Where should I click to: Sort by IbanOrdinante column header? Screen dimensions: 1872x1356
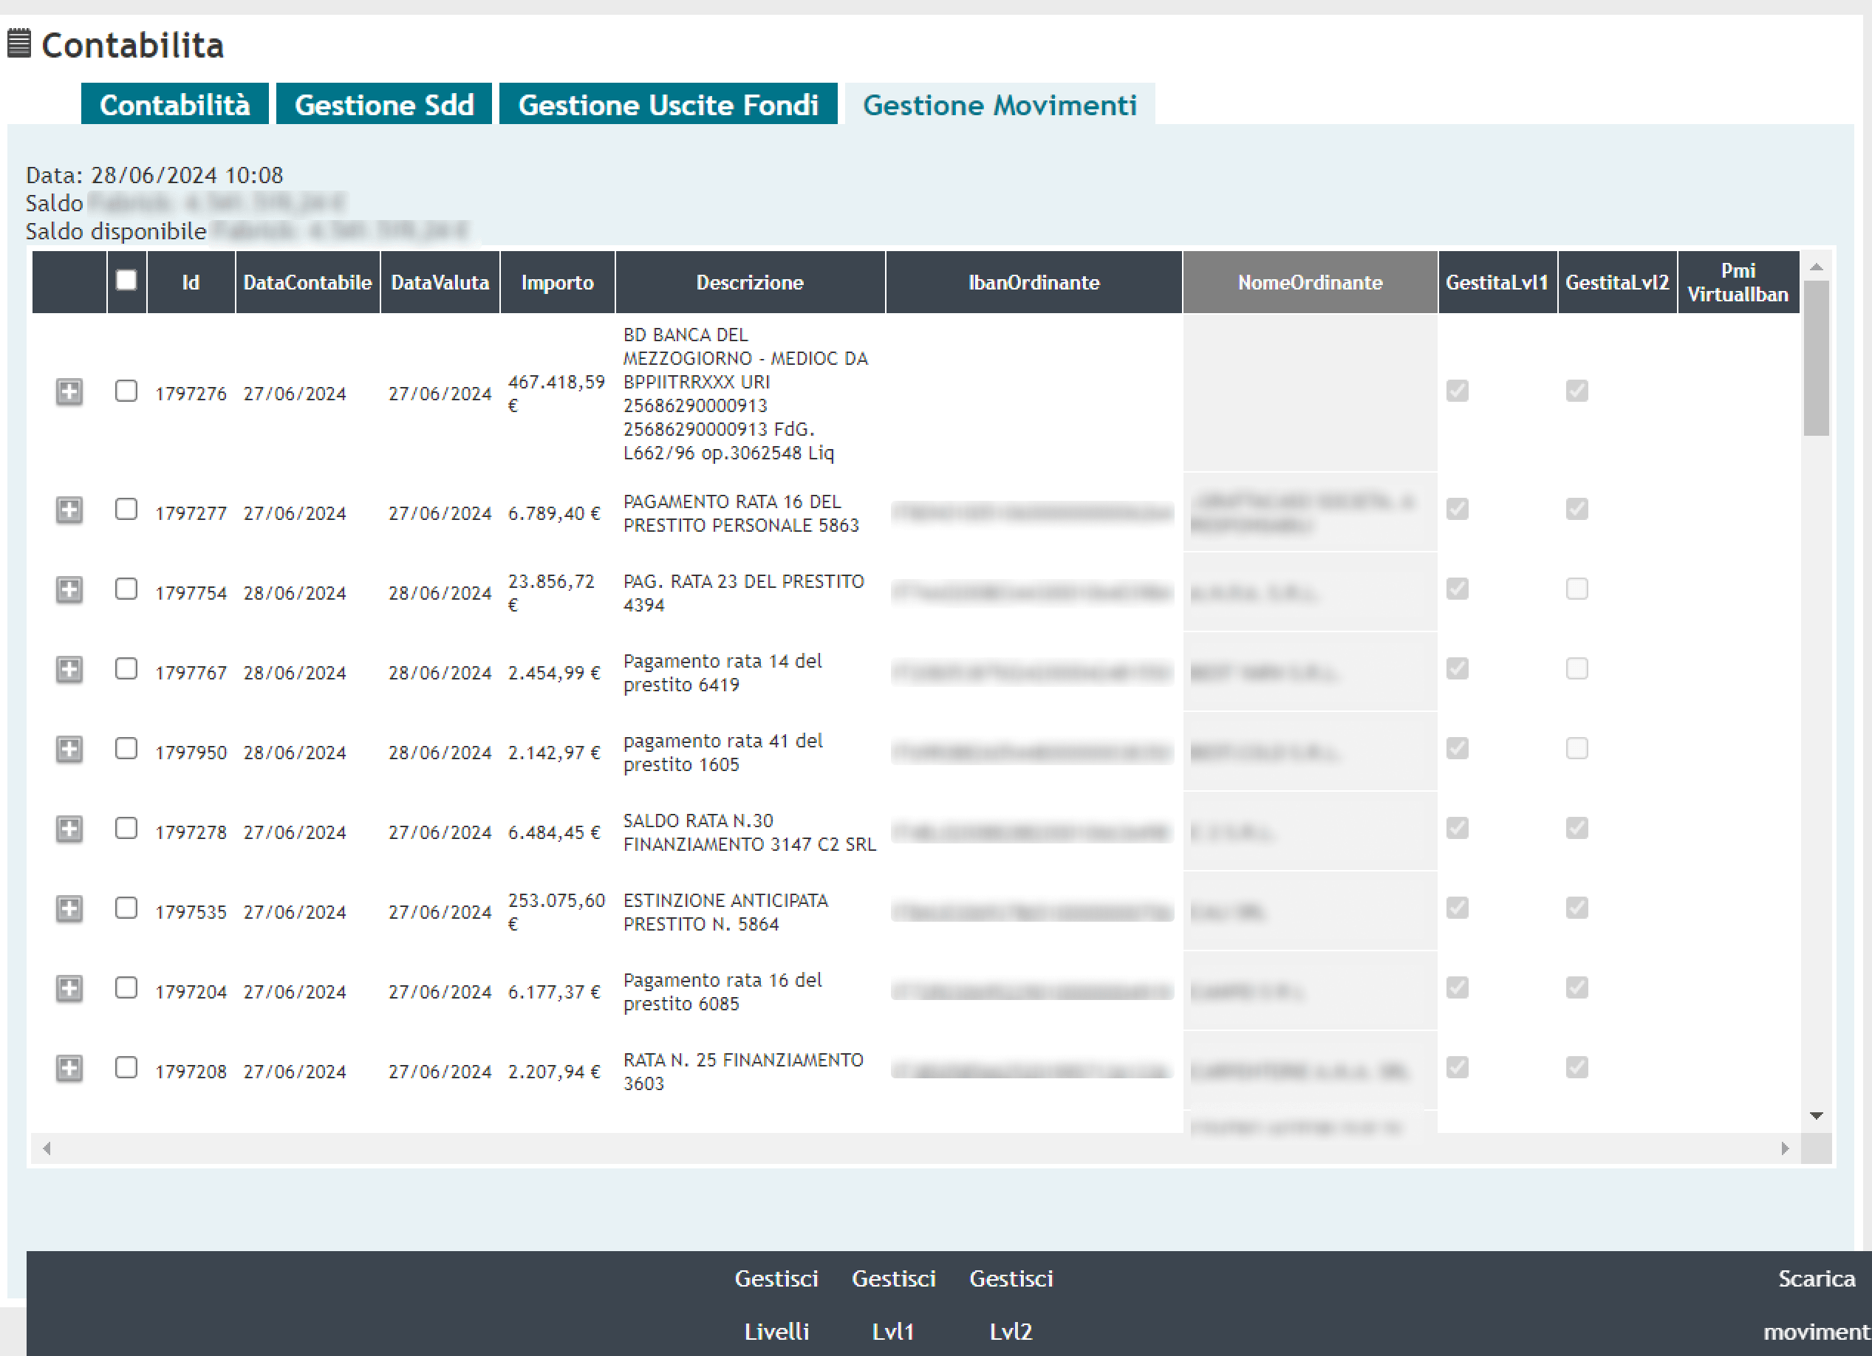(x=1034, y=282)
